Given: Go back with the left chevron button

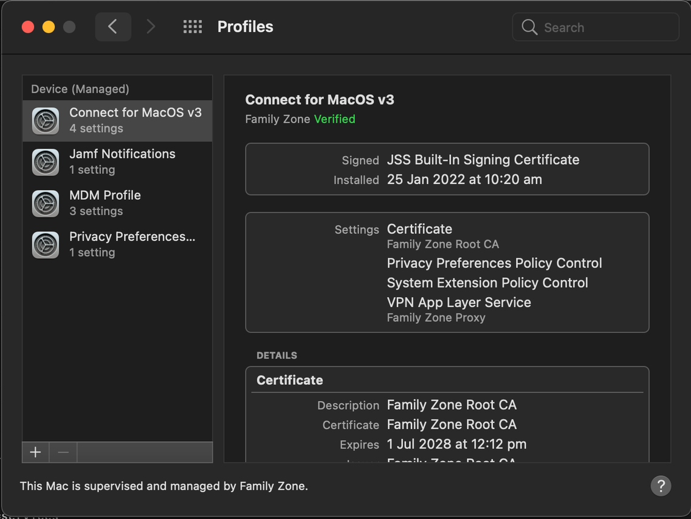Looking at the screenshot, I should tap(113, 27).
